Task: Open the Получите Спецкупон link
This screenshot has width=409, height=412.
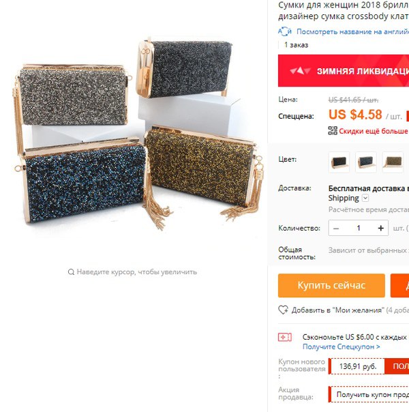Action: 342,347
